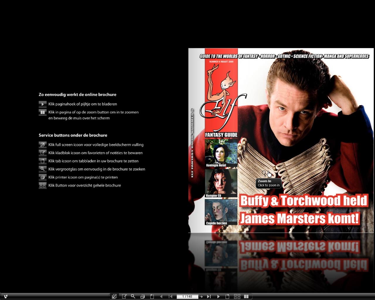Screen dimensions: 375x300
Task: Click the printer icon in the help list
Action: coord(42,177)
